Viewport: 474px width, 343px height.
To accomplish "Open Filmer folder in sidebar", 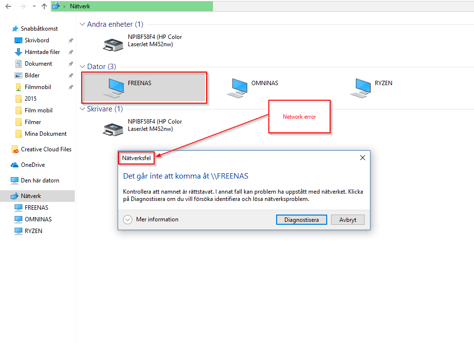I will [x=33, y=122].
